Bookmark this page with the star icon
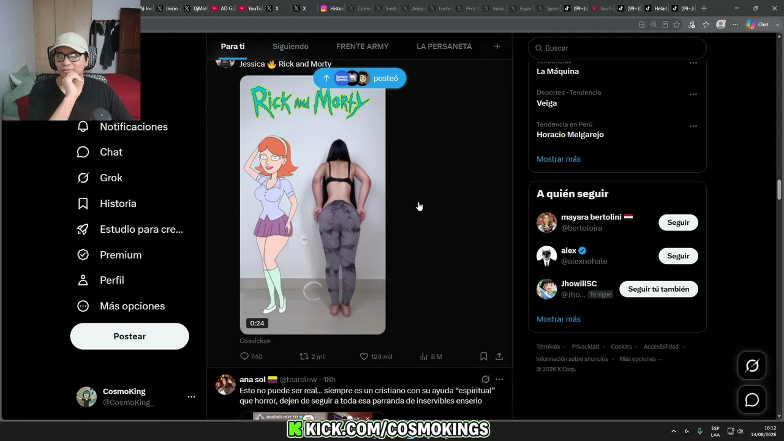This screenshot has width=784, height=441. (677, 24)
